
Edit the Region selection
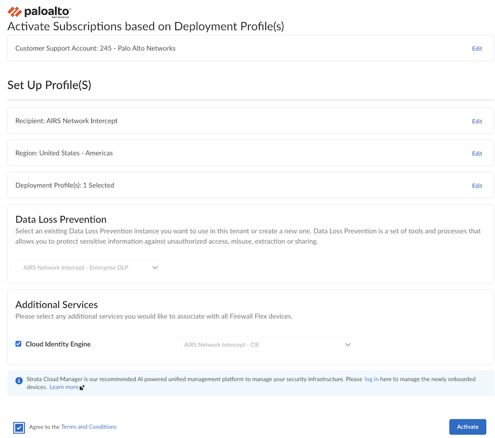click(477, 153)
